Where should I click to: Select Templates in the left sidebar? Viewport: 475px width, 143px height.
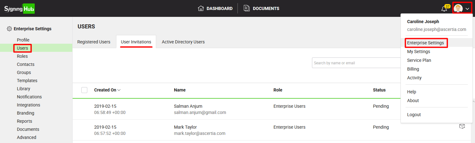click(27, 81)
